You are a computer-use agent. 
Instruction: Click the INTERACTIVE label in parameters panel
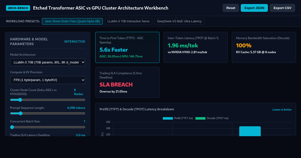75,42
